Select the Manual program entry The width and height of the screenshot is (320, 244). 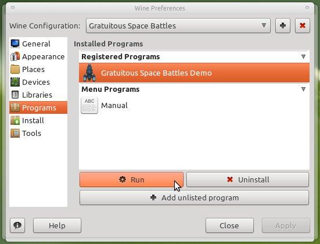(x=194, y=105)
